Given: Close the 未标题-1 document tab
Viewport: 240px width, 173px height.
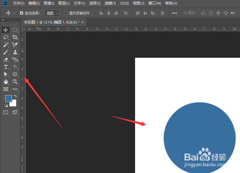Looking at the screenshot, I should coord(83,22).
